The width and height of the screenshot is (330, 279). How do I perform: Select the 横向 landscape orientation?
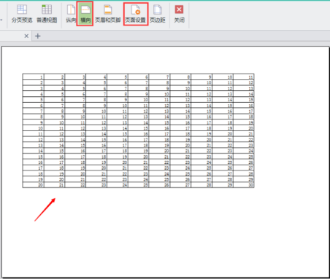[85, 14]
